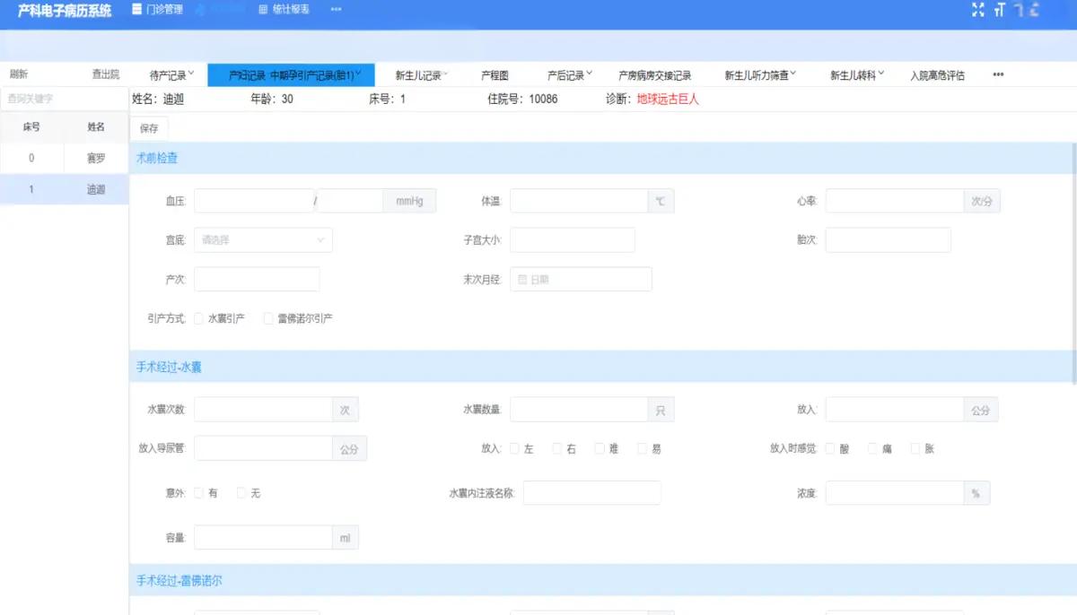
Task: Click the 查出院 button
Action: click(105, 74)
